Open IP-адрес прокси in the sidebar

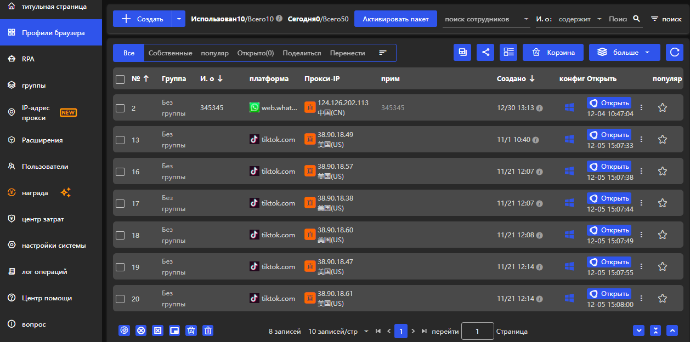[x=51, y=113]
